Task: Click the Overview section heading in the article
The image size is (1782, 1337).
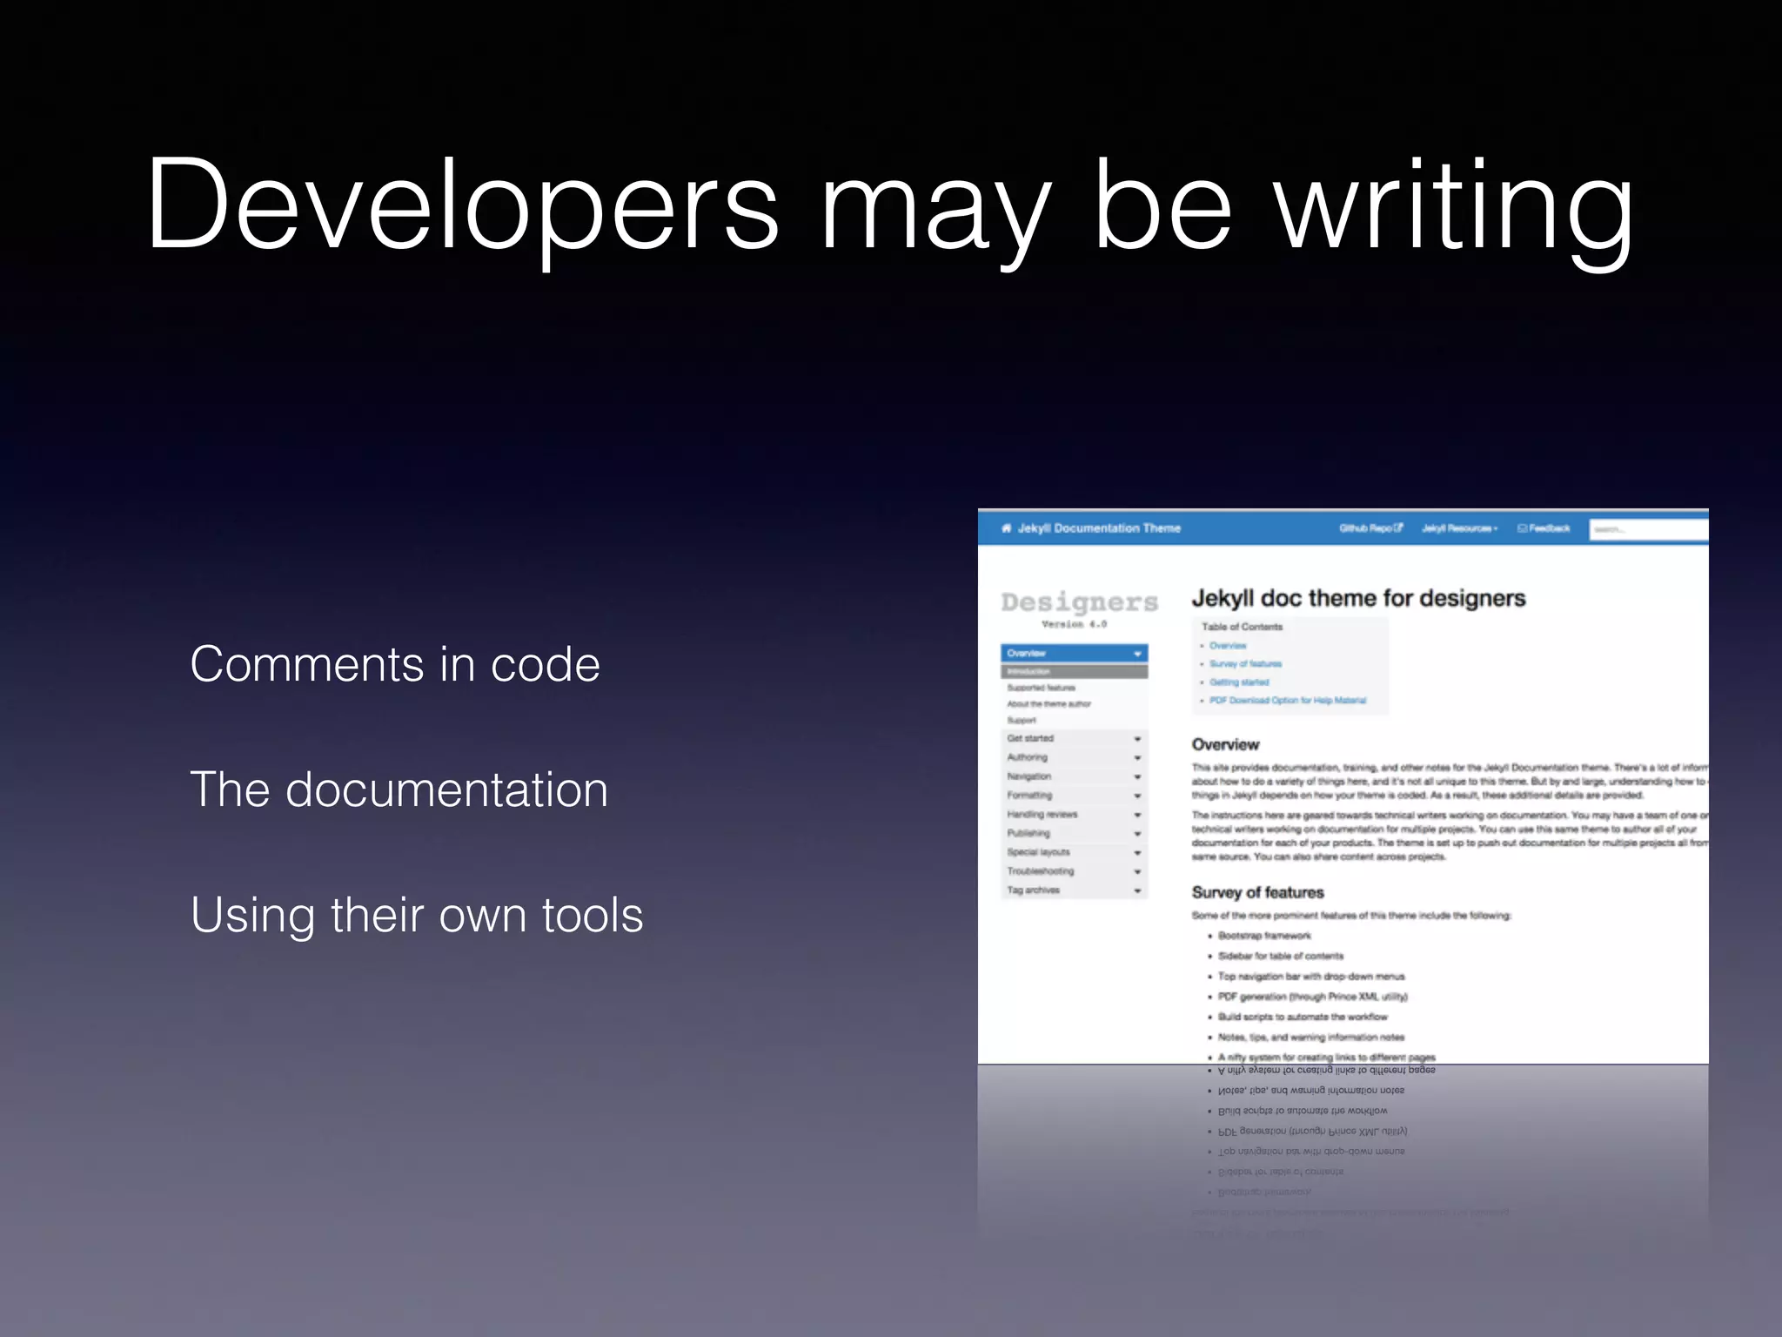Action: click(x=1225, y=745)
